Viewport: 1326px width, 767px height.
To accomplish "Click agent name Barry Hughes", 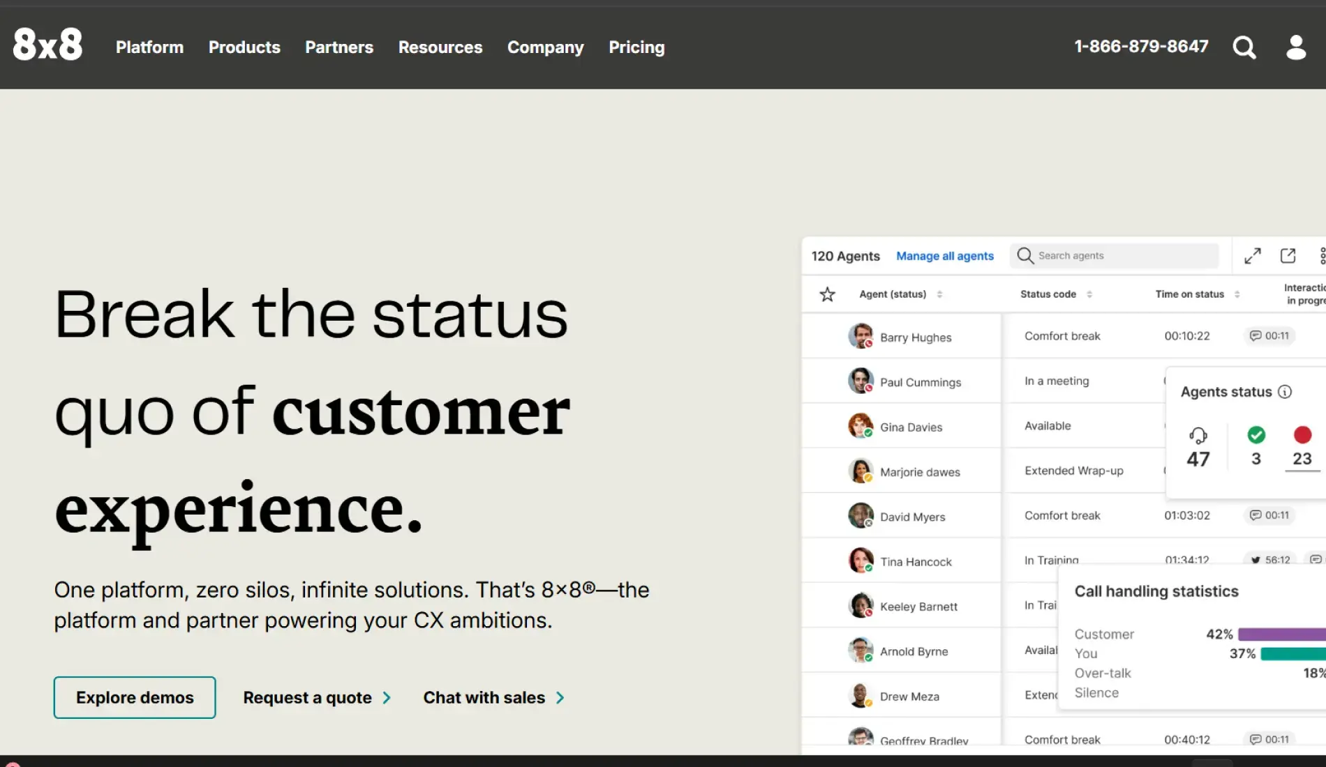I will tap(916, 337).
